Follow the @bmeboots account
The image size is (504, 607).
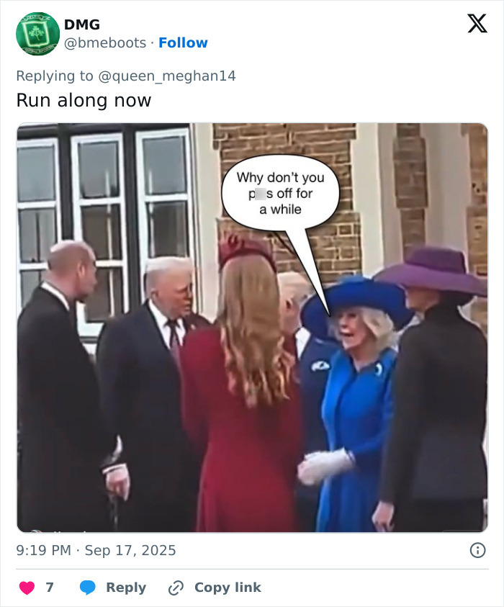[x=183, y=43]
